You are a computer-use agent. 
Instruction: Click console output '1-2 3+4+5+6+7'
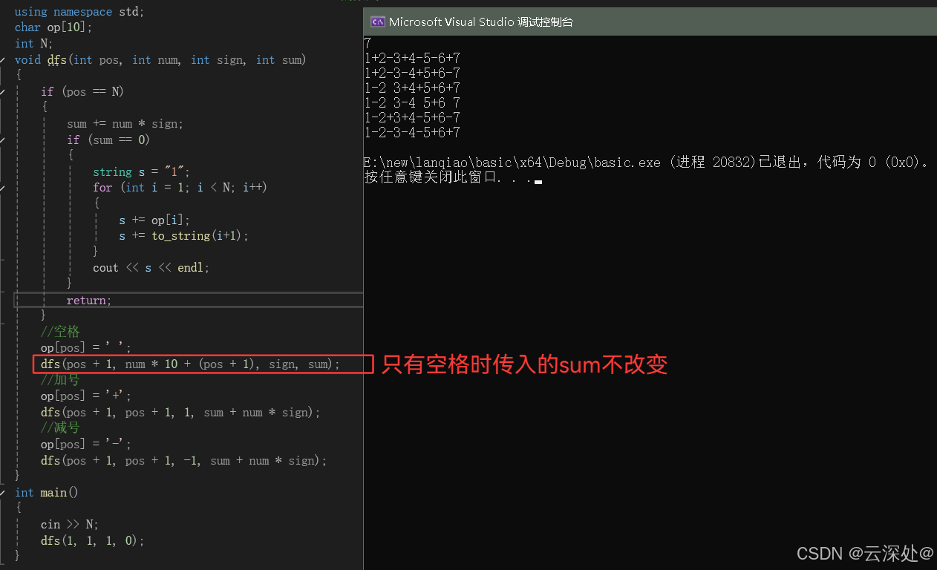[412, 88]
